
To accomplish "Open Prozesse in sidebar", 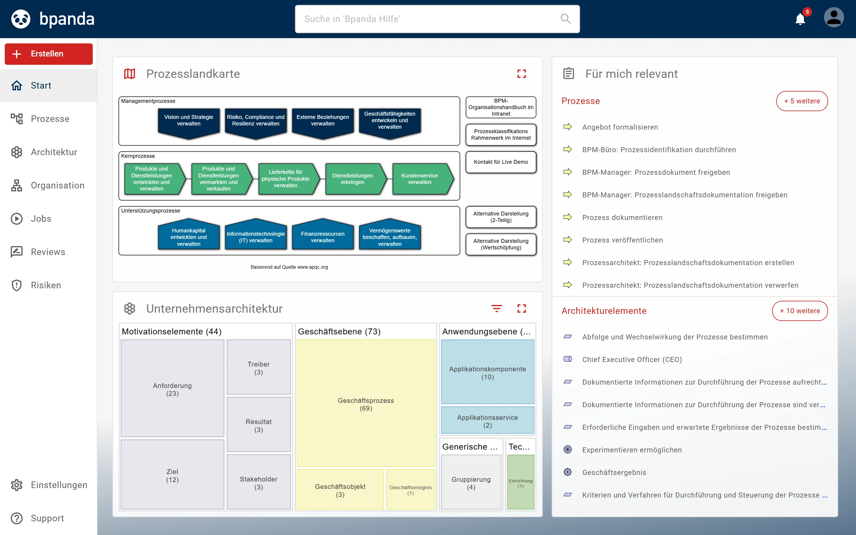I will (x=48, y=119).
